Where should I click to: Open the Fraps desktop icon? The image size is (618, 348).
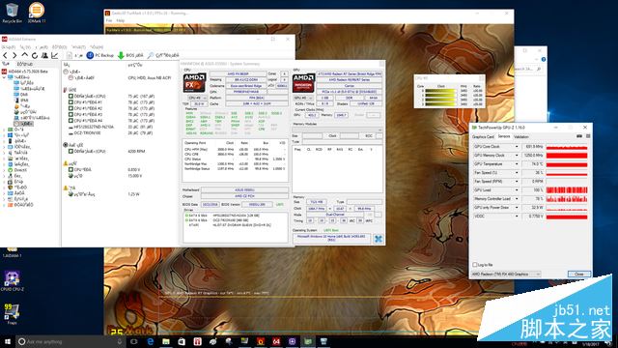(12, 313)
